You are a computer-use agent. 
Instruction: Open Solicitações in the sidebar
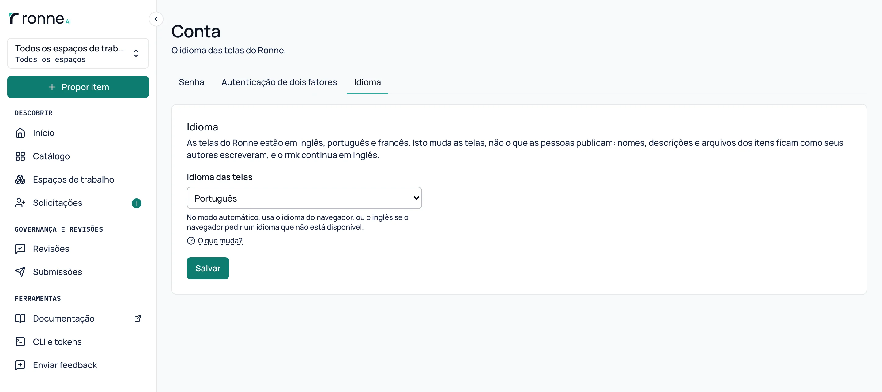pos(78,203)
